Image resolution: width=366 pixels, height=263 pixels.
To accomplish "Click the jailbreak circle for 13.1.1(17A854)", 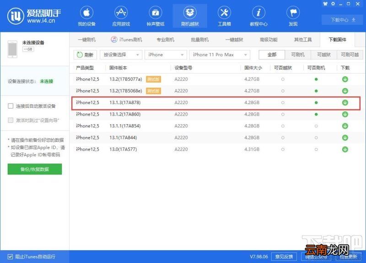I will pos(283,126).
